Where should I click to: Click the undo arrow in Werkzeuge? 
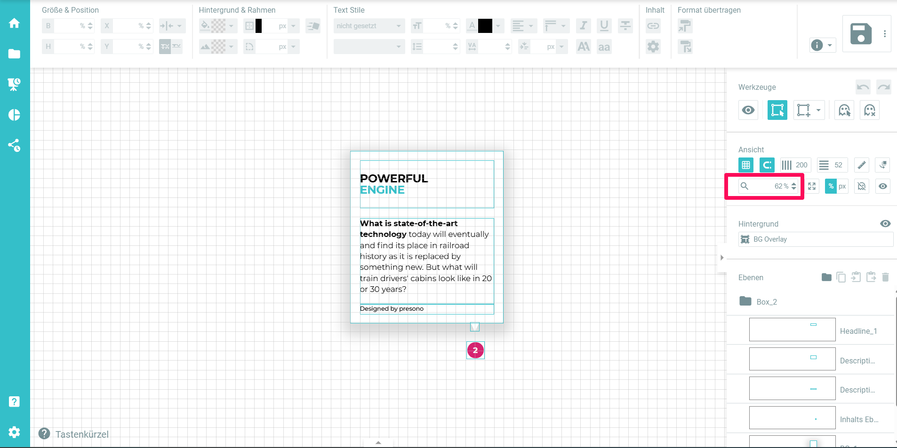[863, 87]
